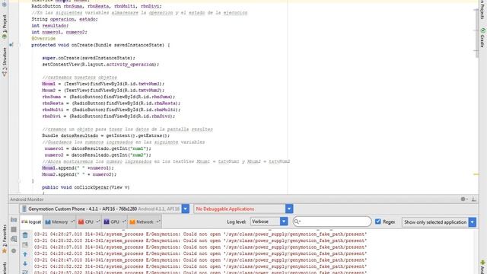Click the system information capture icon

tap(14, 239)
